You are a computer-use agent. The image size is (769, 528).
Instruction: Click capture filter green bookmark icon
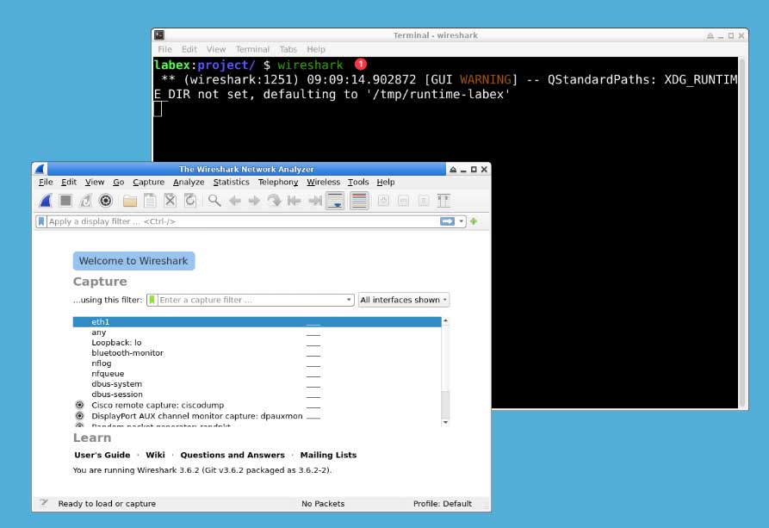point(152,300)
